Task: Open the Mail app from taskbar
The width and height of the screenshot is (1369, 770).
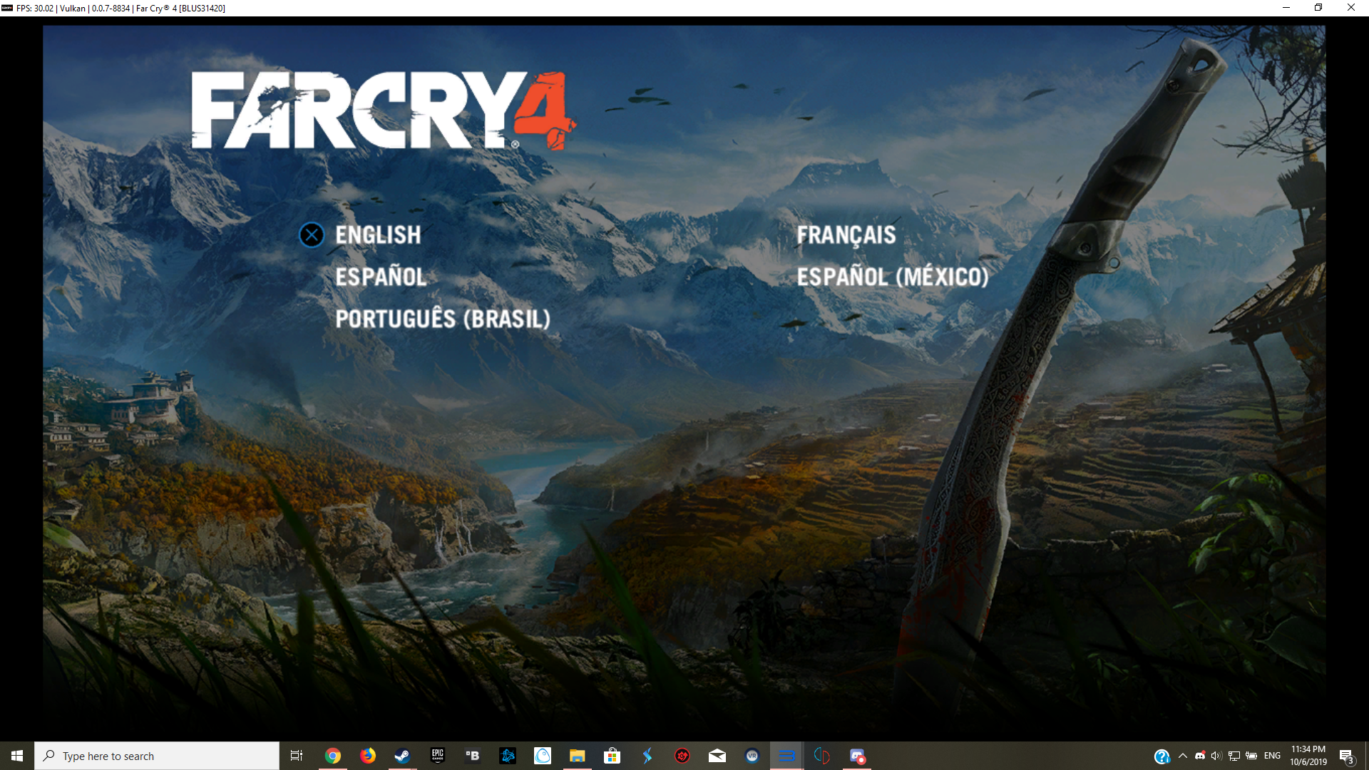Action: coord(717,756)
